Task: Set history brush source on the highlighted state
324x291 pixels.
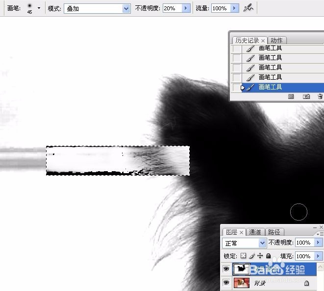Action: [236, 88]
